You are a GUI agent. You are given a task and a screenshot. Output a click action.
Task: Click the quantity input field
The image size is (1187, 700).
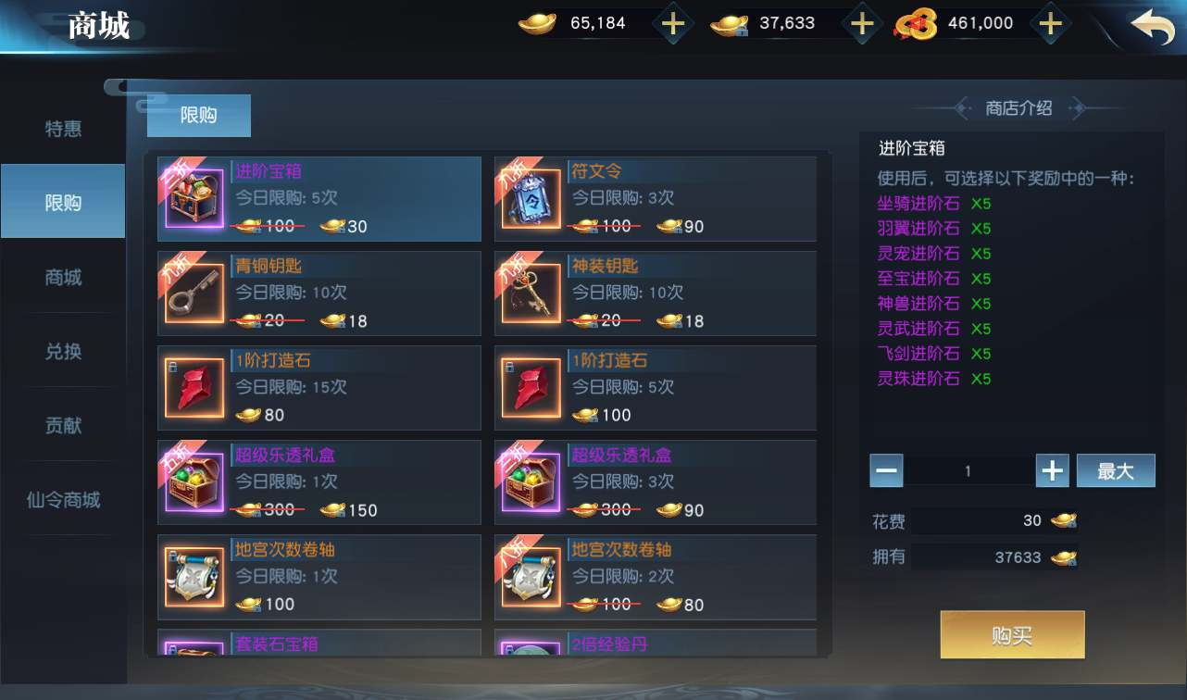968,470
